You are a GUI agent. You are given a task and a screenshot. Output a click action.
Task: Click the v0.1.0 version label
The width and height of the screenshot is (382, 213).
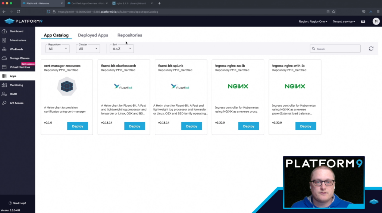[48, 123]
